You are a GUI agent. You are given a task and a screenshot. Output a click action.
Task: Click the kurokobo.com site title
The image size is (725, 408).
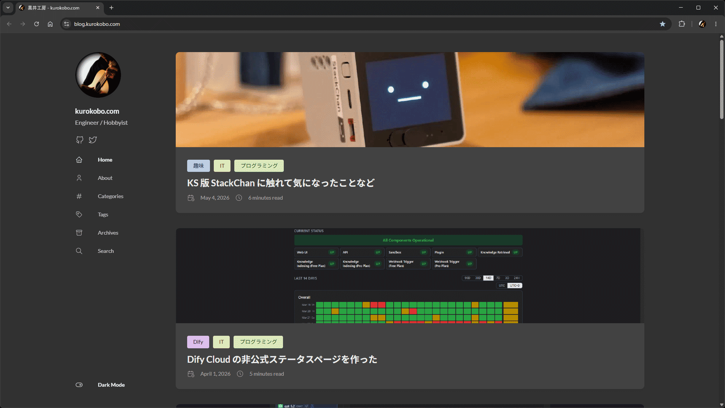coord(97,111)
